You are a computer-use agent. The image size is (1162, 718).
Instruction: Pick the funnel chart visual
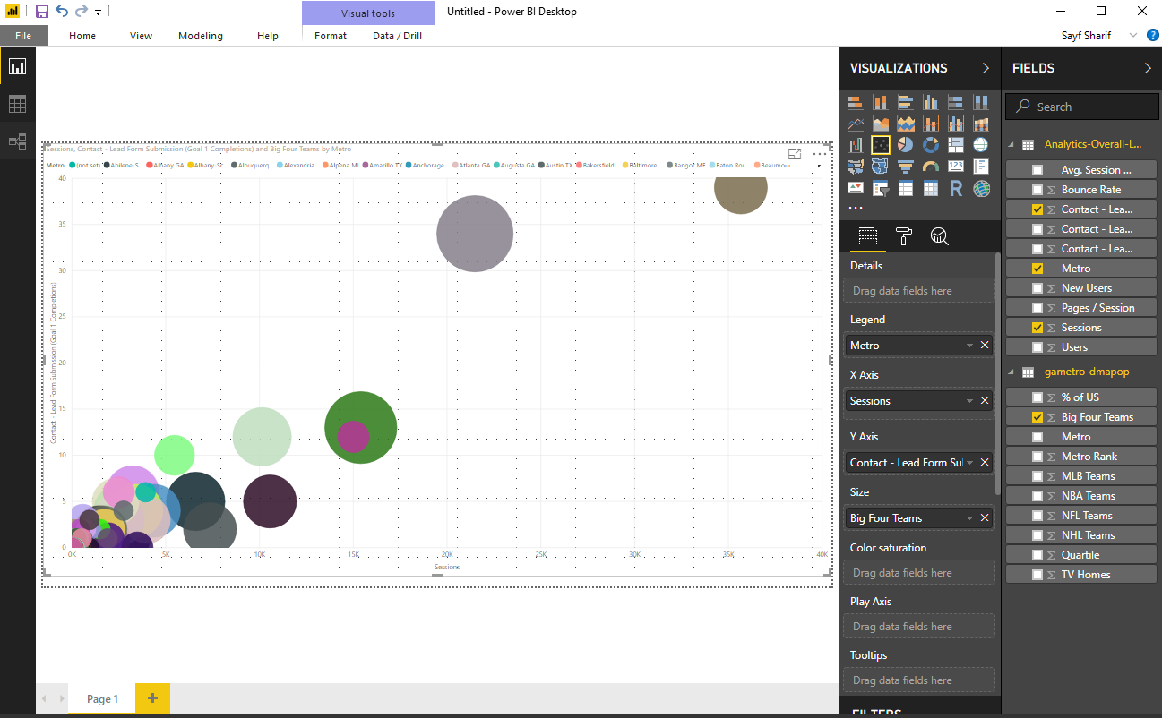click(x=906, y=167)
